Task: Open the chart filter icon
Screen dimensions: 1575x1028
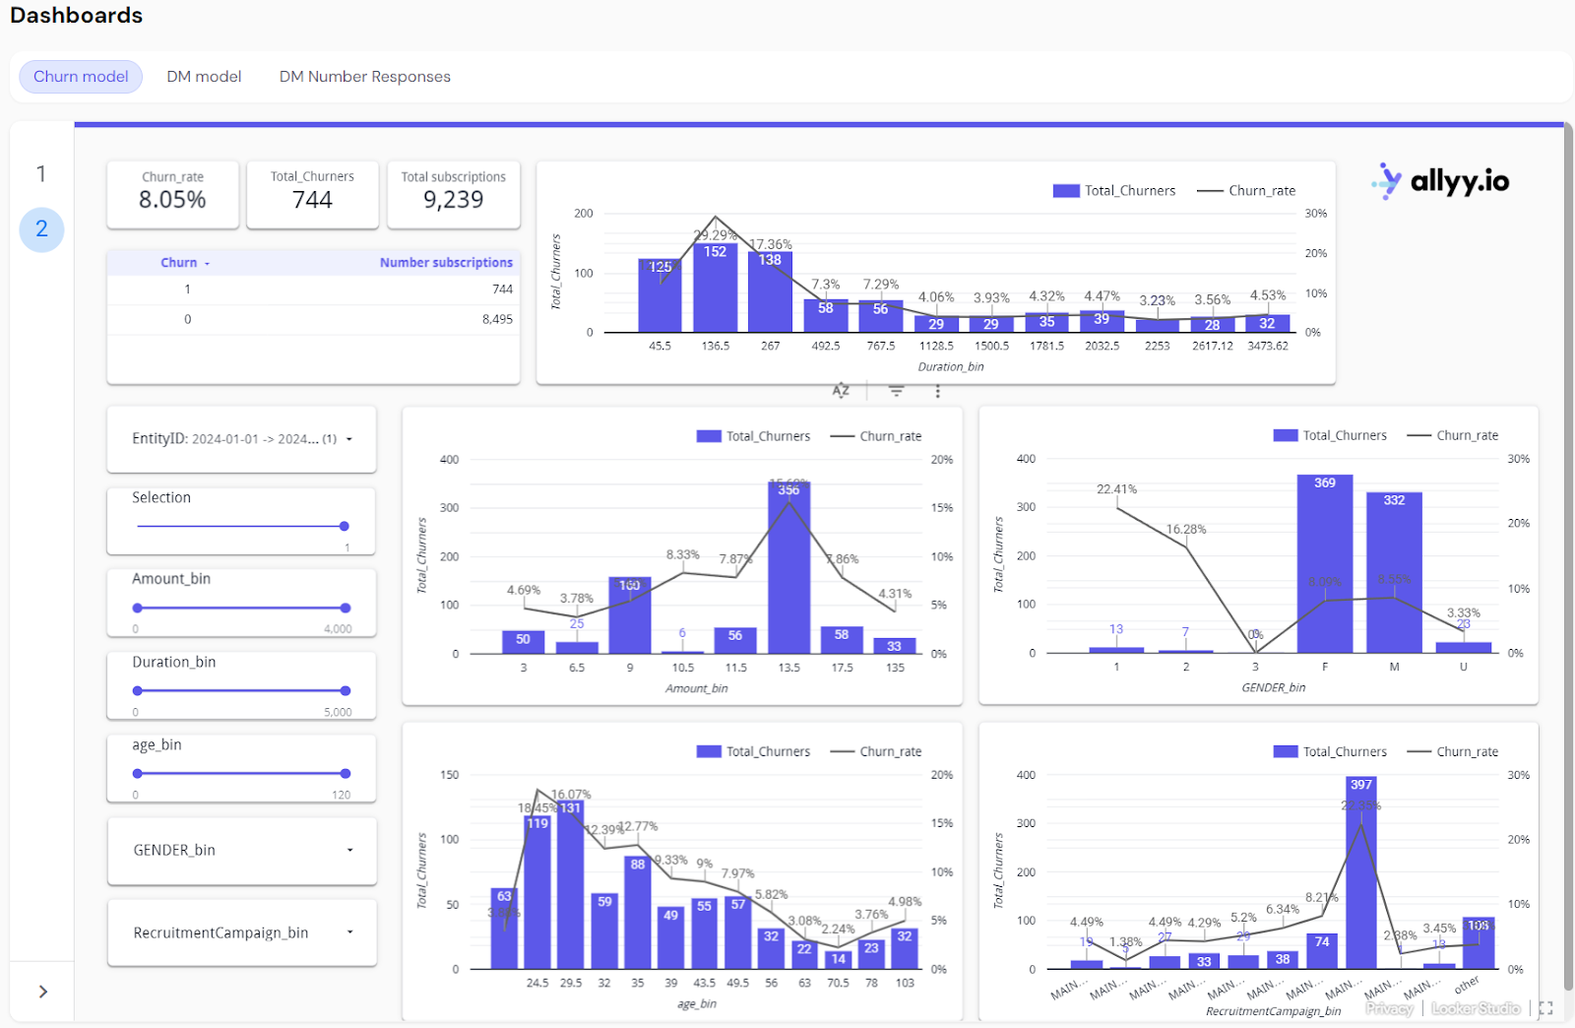Action: (896, 391)
